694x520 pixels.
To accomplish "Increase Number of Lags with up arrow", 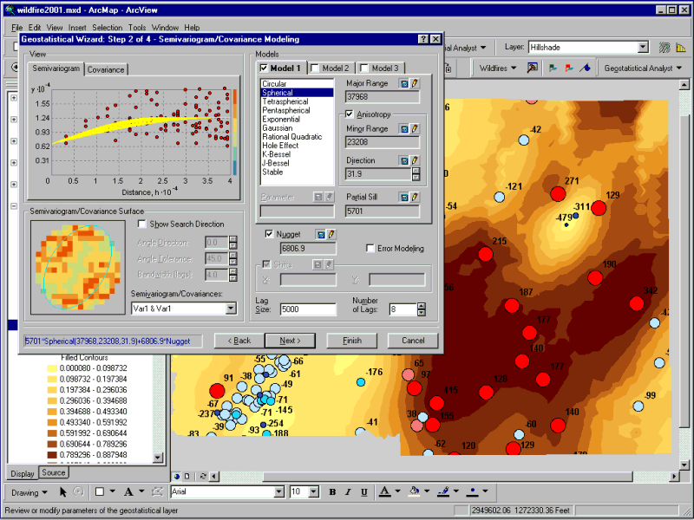I will pyautogui.click(x=422, y=306).
